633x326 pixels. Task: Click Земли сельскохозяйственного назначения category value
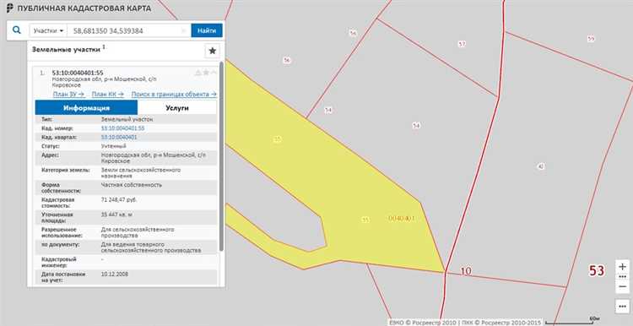(x=140, y=173)
